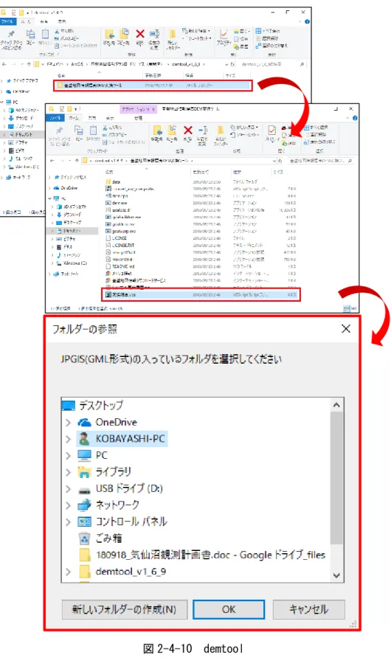Expand the コントロール パネル node
Image resolution: width=391 pixels, height=672 pixels.
coord(68,522)
